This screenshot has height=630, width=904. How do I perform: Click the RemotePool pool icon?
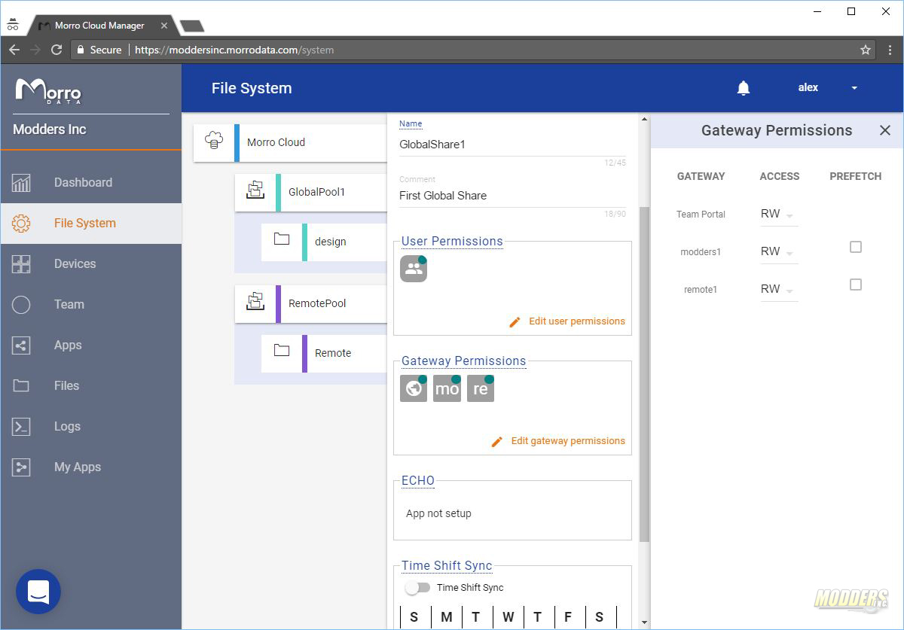click(x=255, y=301)
